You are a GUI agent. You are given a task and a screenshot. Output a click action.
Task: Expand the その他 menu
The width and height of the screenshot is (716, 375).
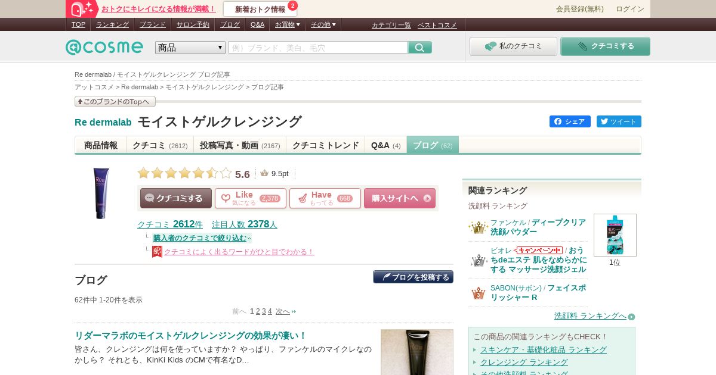[323, 24]
